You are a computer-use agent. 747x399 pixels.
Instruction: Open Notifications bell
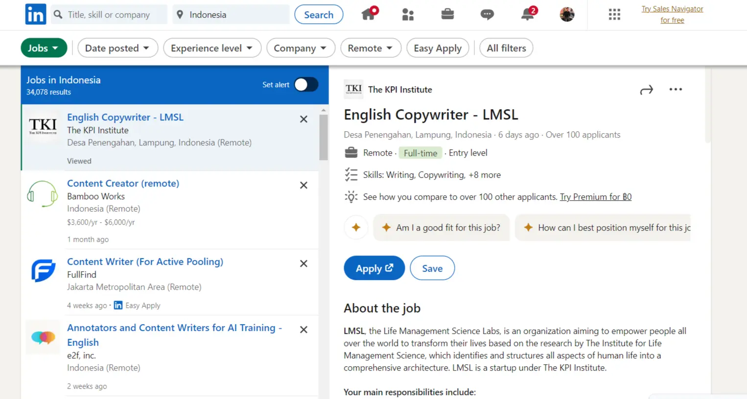[526, 15]
